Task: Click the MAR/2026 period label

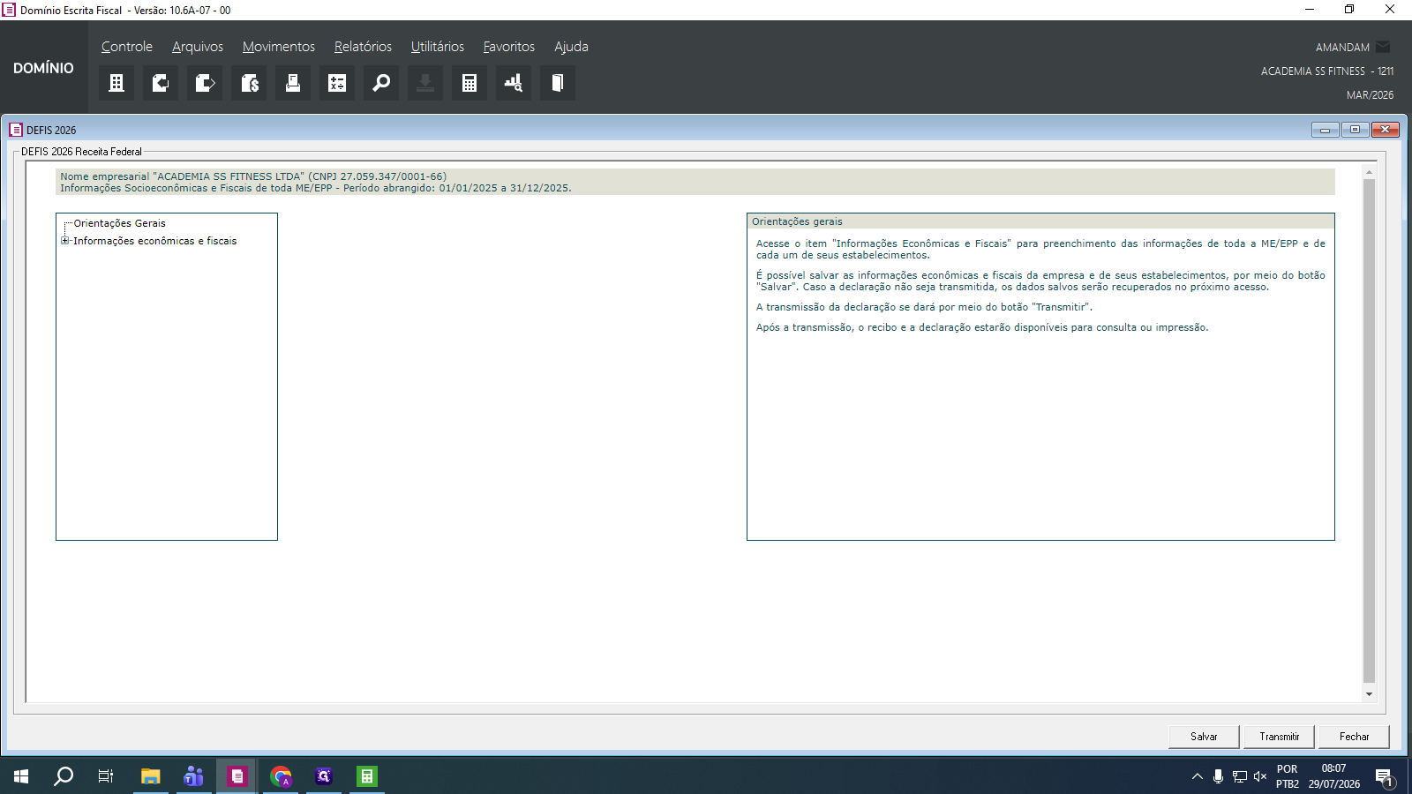Action: pos(1371,95)
